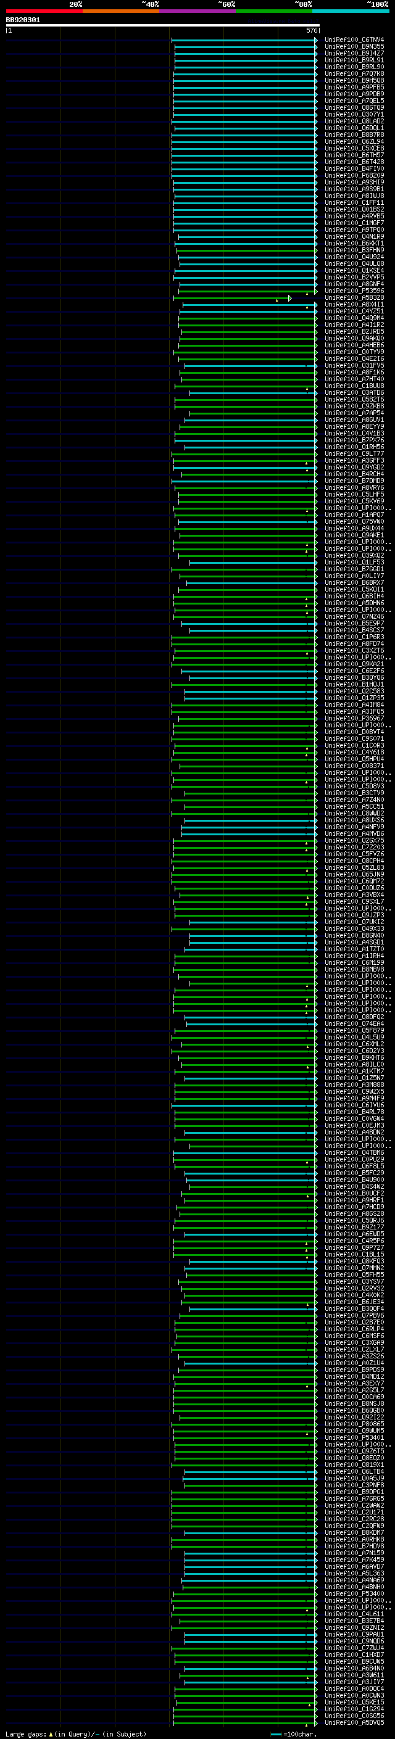Select hit label UniRef100_B7DMD9
Screen dimensions: 395x1739
(354, 481)
